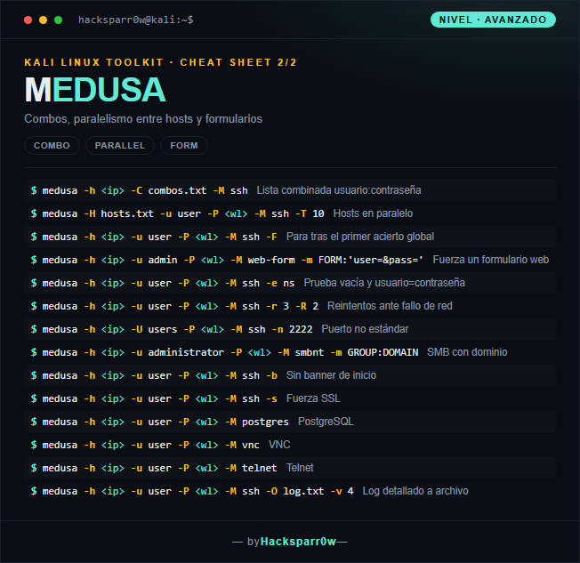Click the Hacksparr0w author credit
This screenshot has width=580, height=563.
tap(298, 542)
